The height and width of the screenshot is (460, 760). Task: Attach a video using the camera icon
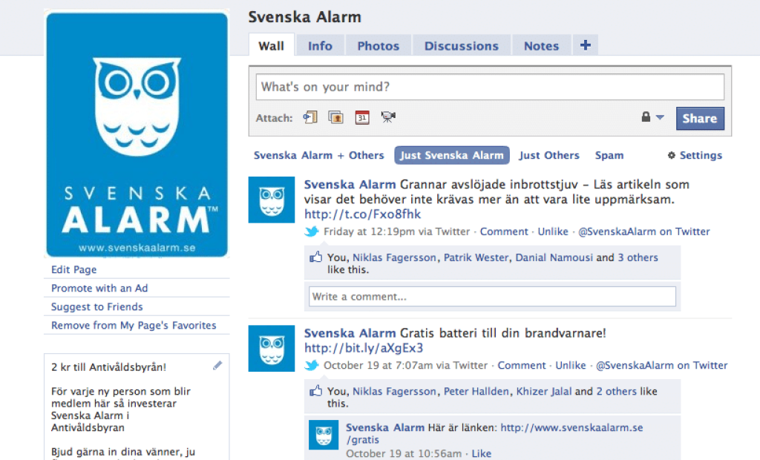tap(387, 116)
